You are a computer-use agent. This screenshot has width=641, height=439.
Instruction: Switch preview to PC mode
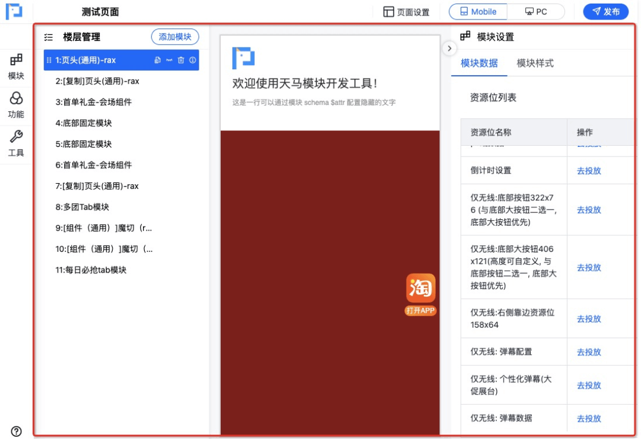coord(536,11)
